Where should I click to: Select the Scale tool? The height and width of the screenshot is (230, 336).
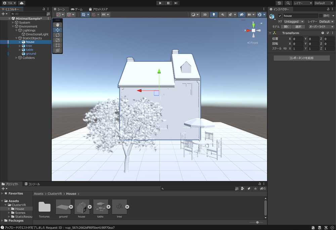[x=57, y=40]
